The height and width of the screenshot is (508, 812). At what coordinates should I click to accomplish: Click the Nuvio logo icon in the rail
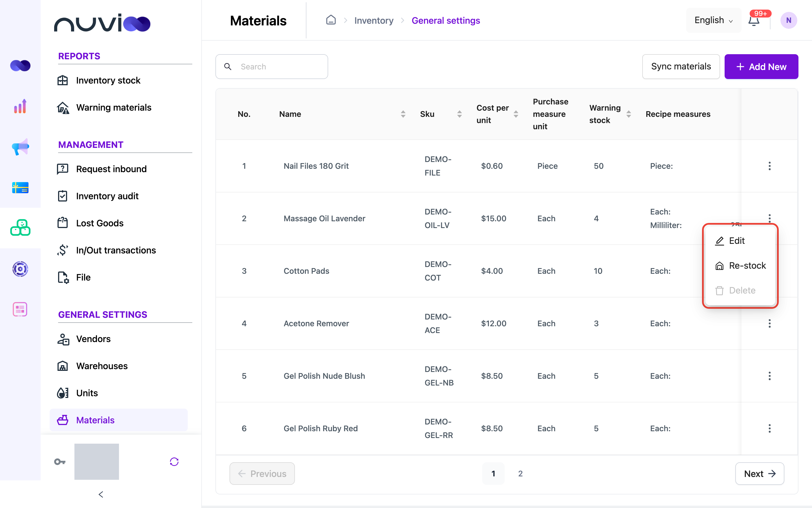point(20,65)
